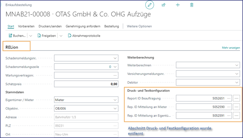
Task: Collapse the RELion section header
Action: 12,47
